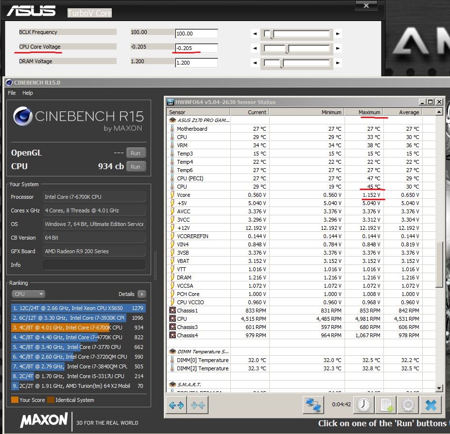Click the Chassis3 fan icon
The width and height of the screenshot is (450, 434).
click(172, 327)
